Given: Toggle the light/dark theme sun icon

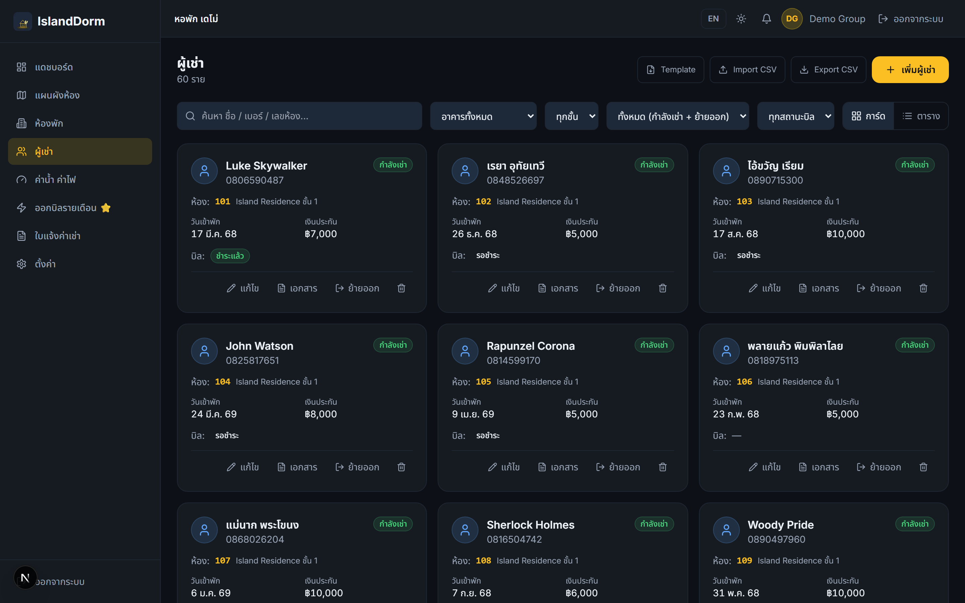Looking at the screenshot, I should click(x=741, y=19).
